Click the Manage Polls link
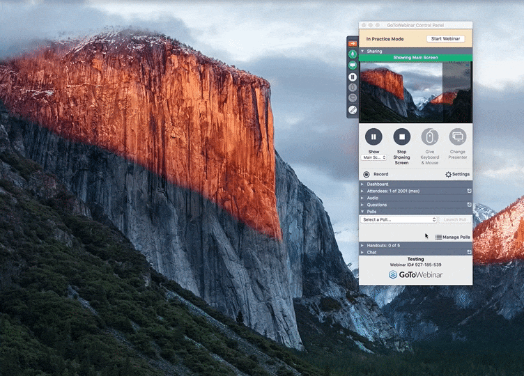Viewport: 524px width, 376px height. [x=453, y=237]
